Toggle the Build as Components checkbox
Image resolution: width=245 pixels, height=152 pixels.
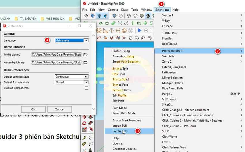click(86, 88)
